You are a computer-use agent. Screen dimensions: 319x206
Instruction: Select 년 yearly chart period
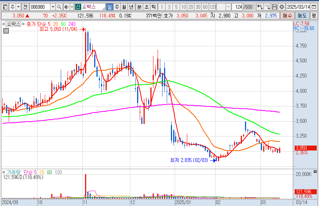131,7
